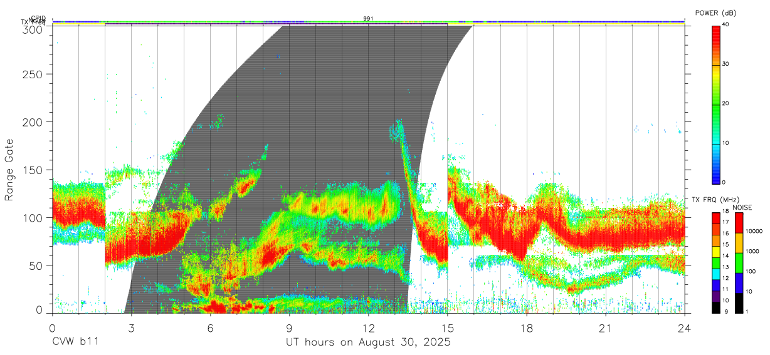Click the 12 MHz label on TX FRQ legend
The width and height of the screenshot is (770, 355).
tap(725, 278)
